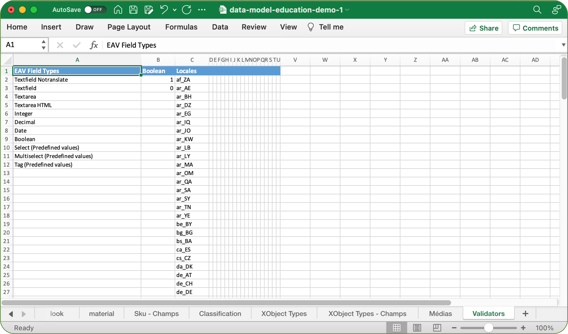Select the Validators sheet tab
Screen dimensions: 568x334
488,314
